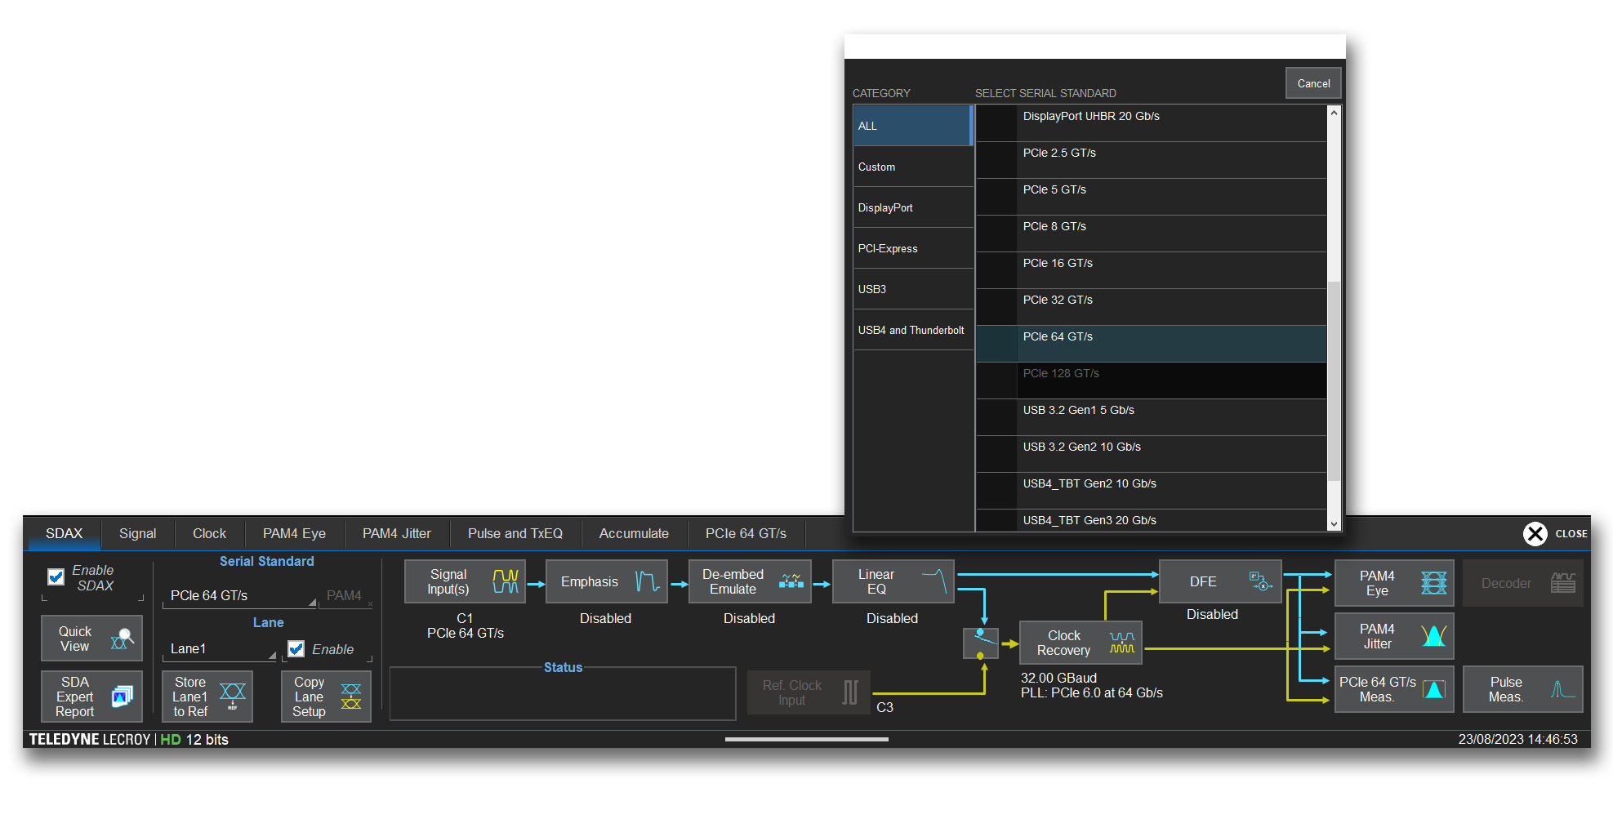
Task: Toggle the clock source switch icon
Action: [x=981, y=643]
